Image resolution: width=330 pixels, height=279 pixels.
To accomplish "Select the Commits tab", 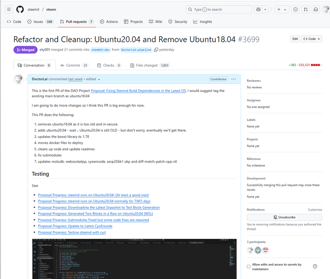I will 74,65.
